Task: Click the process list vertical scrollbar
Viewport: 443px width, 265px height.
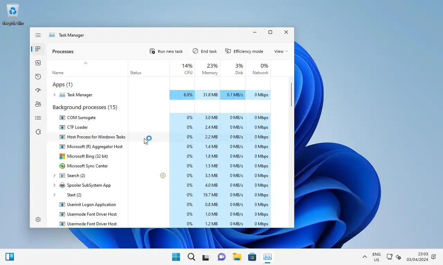Action: click(291, 95)
